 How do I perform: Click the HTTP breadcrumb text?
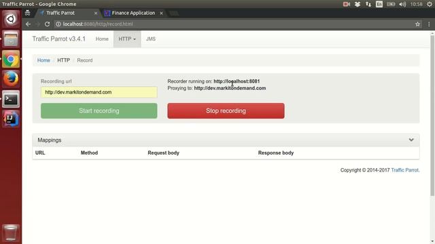[x=63, y=60]
